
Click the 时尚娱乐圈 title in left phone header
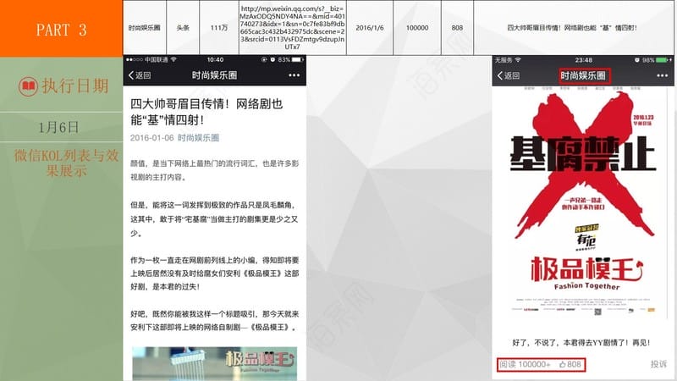click(215, 75)
